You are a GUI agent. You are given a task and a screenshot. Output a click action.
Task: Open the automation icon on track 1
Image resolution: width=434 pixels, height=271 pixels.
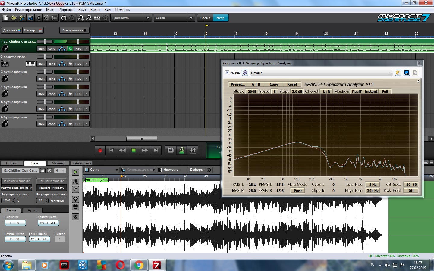62,48
